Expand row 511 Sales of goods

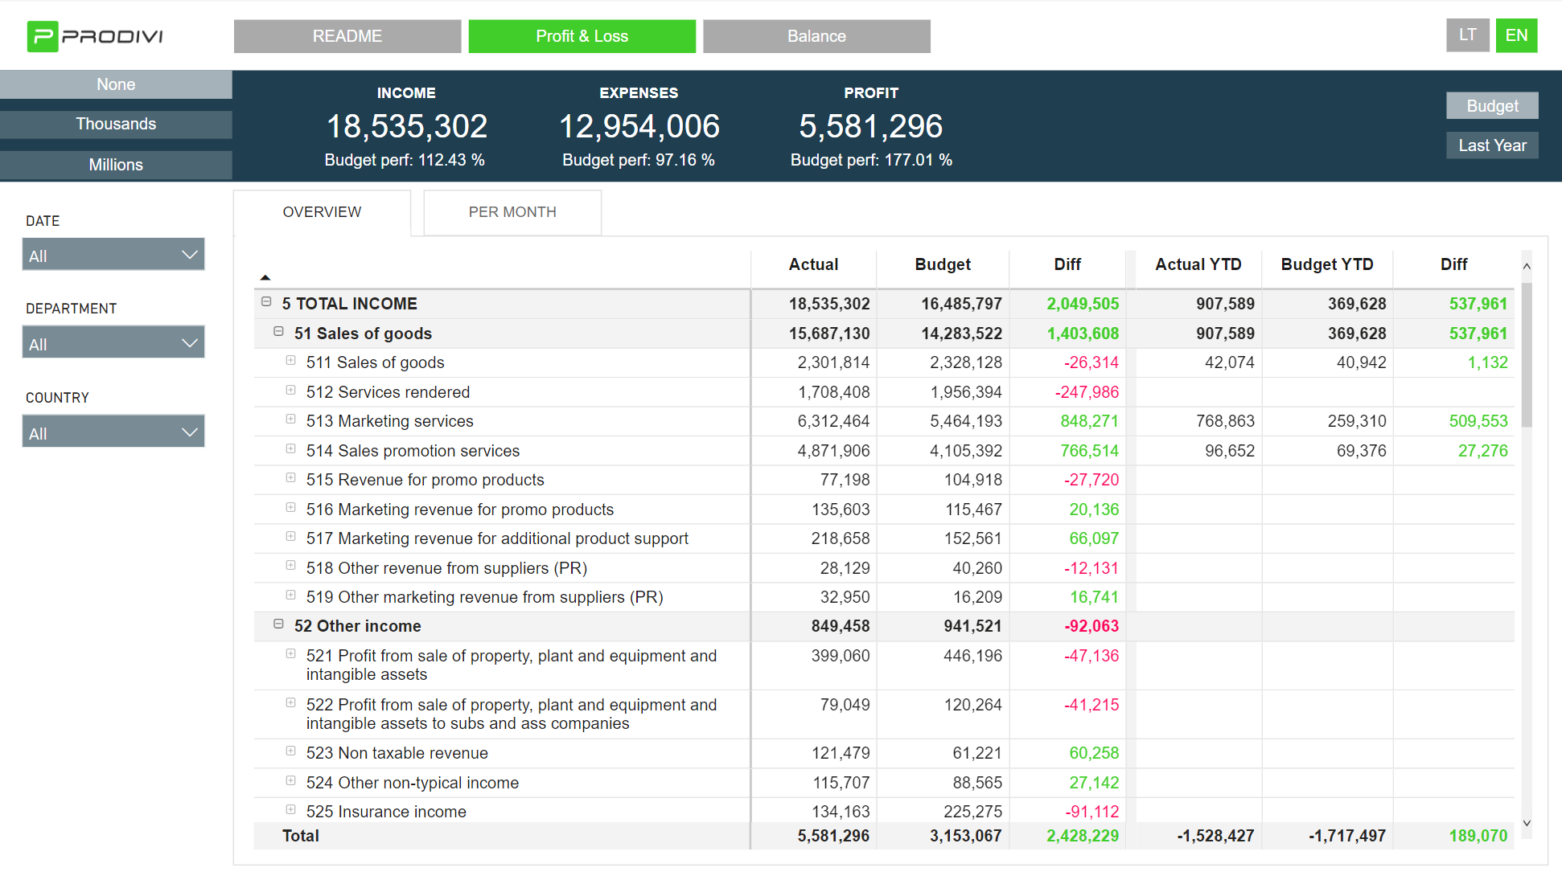pyautogui.click(x=290, y=361)
